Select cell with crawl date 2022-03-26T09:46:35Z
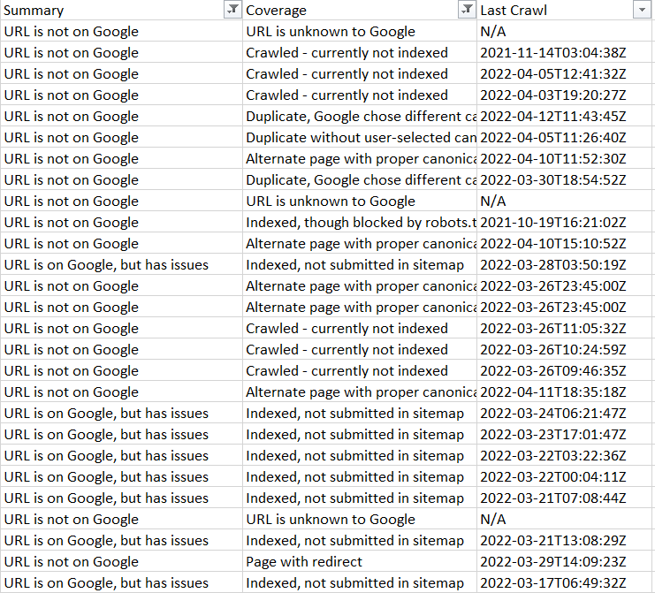Image resolution: width=655 pixels, height=593 pixels. [x=564, y=371]
